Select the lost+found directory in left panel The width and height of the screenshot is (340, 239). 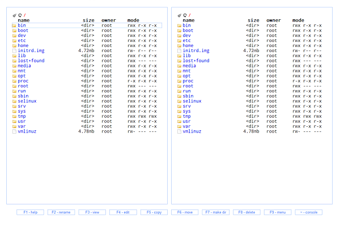[29, 61]
